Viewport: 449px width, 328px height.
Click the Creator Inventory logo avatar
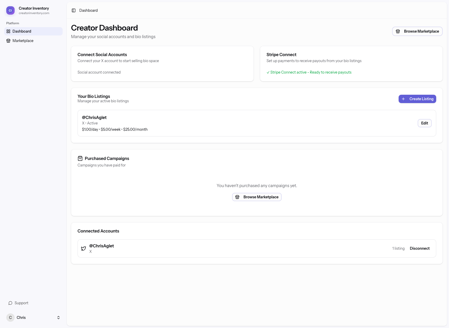tap(10, 10)
